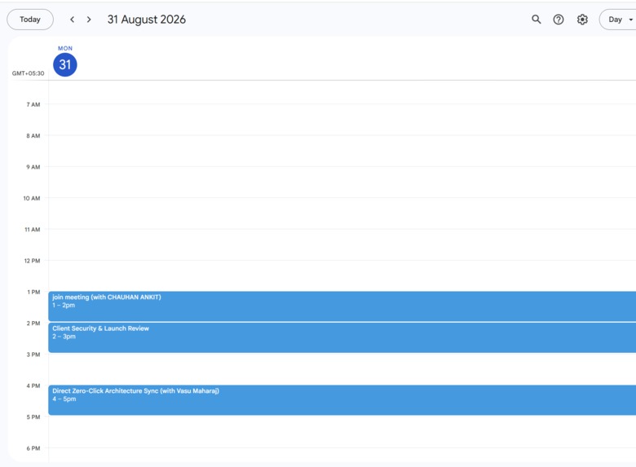This screenshot has height=467, width=636.
Task: Click the MON day label
Action: point(65,48)
